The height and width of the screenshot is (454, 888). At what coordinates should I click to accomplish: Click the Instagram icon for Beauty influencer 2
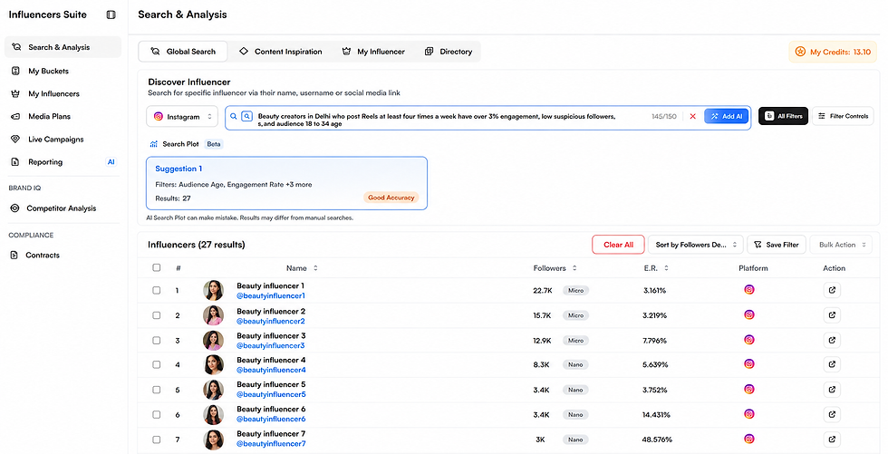(749, 314)
